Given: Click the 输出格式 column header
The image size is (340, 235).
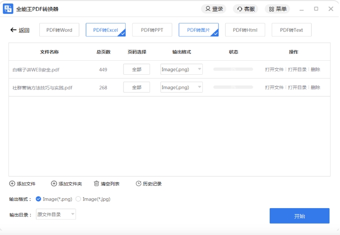Looking at the screenshot, I should 181,52.
